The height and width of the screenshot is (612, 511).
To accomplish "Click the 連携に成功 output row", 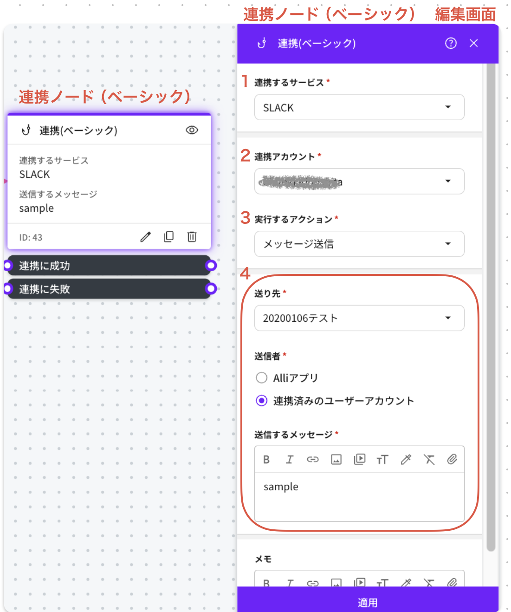I will coord(109,266).
